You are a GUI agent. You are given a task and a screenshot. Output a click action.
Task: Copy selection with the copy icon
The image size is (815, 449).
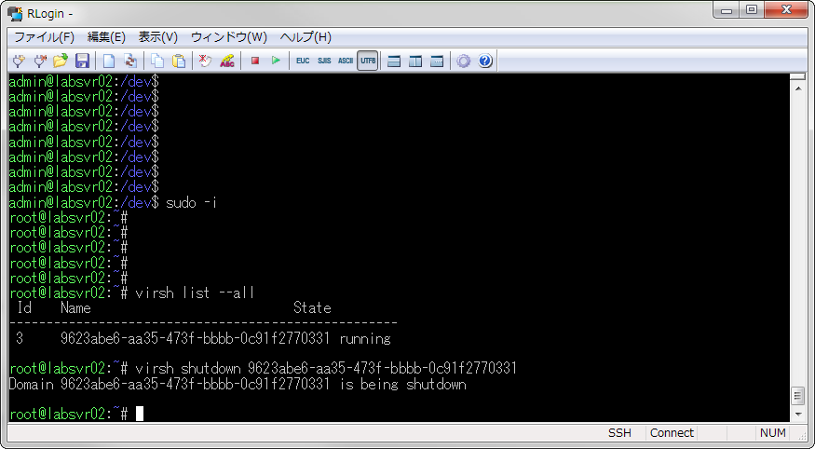pos(157,61)
